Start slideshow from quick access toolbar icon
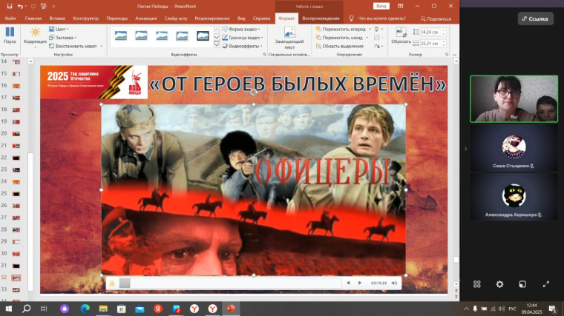This screenshot has width=564, height=316. (44, 6)
